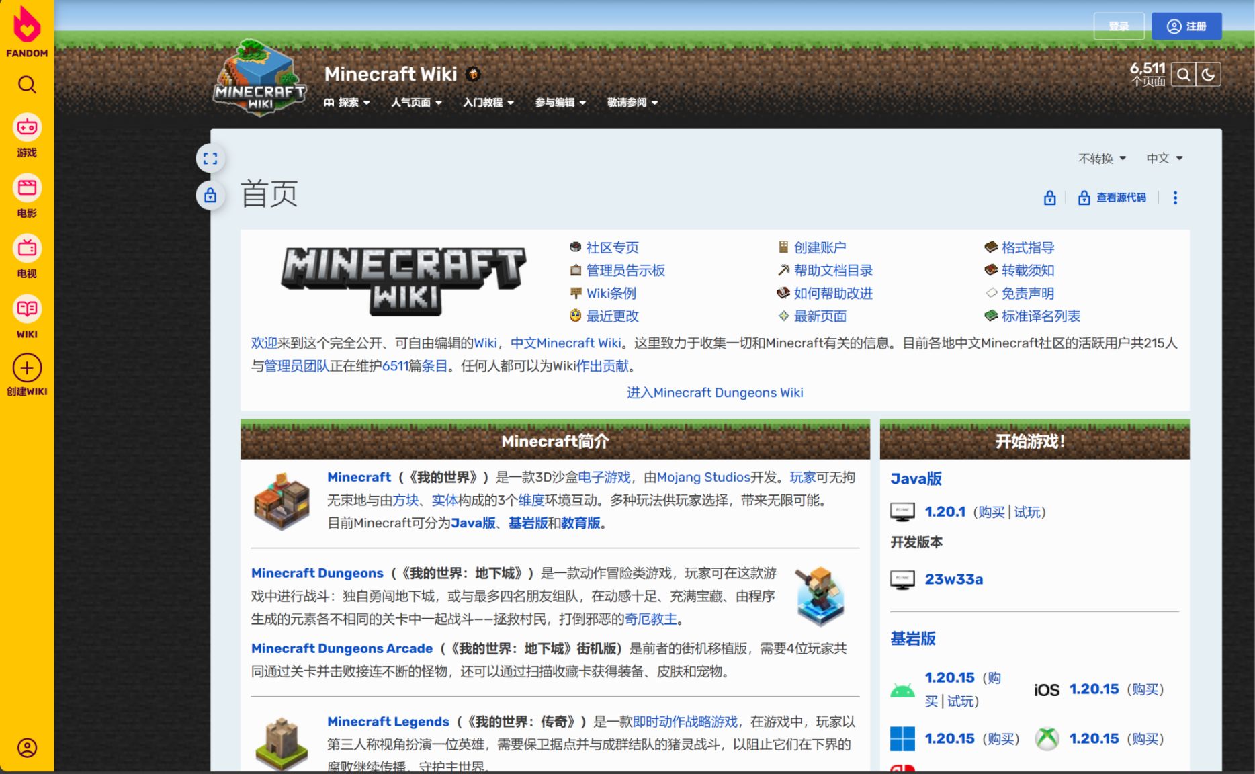Follow the 进入Minecraft Dungeons Wiki link

(715, 392)
